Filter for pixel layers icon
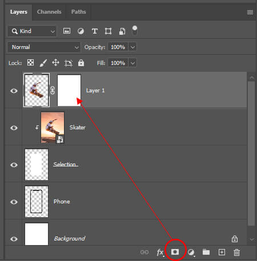The image size is (257, 261). [67, 31]
